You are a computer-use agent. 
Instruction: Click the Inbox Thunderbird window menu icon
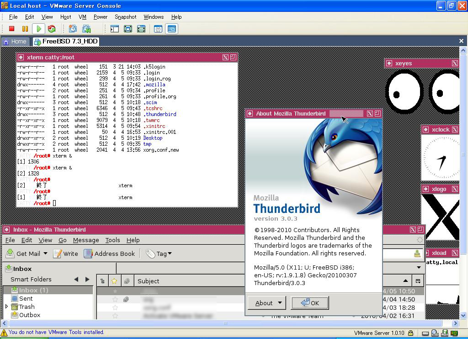tap(6, 229)
